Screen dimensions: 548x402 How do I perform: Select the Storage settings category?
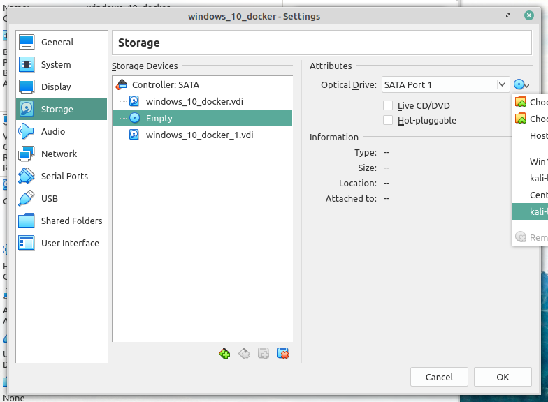pyautogui.click(x=62, y=109)
